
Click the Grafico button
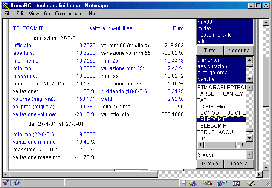click(210, 164)
